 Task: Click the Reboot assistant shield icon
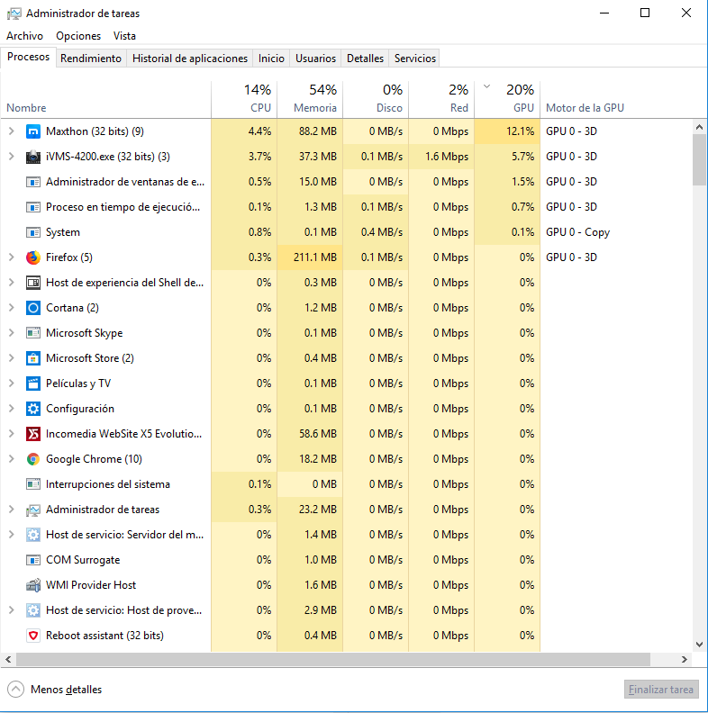pos(33,636)
